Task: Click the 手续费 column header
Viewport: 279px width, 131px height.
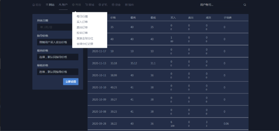Action: click(227, 18)
